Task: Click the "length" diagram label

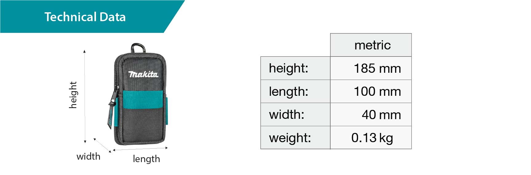Action: coord(146,159)
